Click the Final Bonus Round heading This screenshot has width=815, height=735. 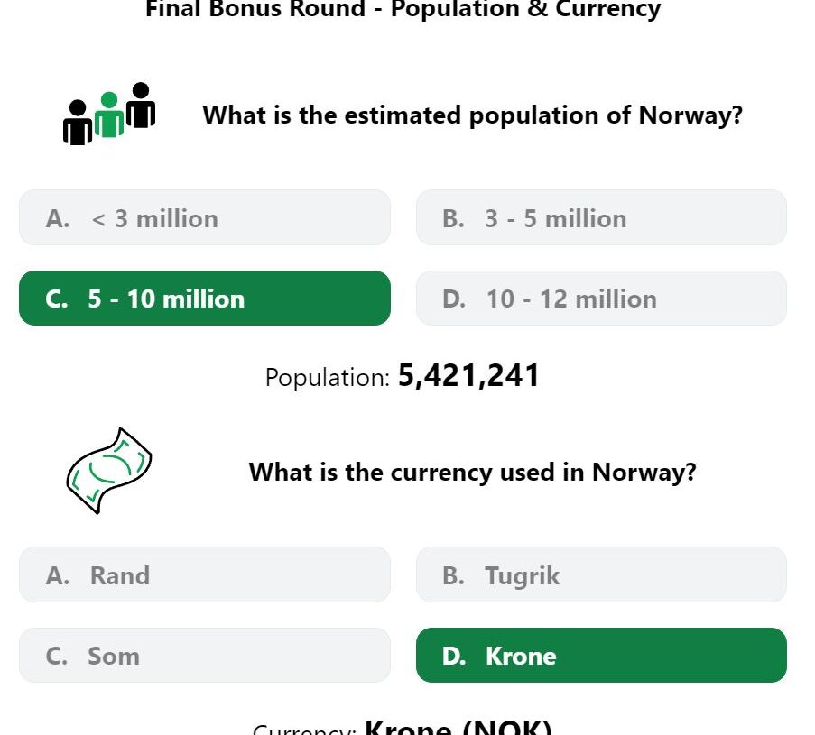(403, 9)
